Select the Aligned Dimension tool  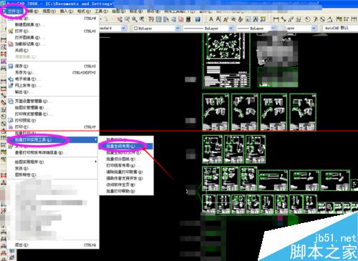tap(284, 19)
